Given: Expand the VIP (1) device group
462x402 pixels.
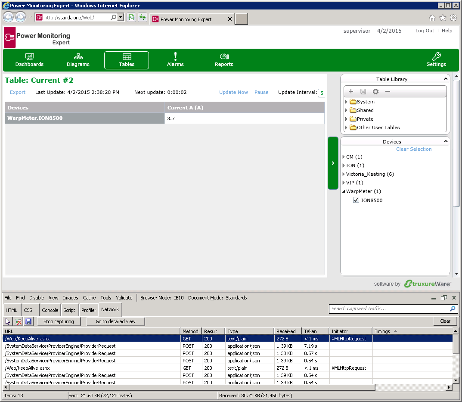Looking at the screenshot, I should [344, 183].
